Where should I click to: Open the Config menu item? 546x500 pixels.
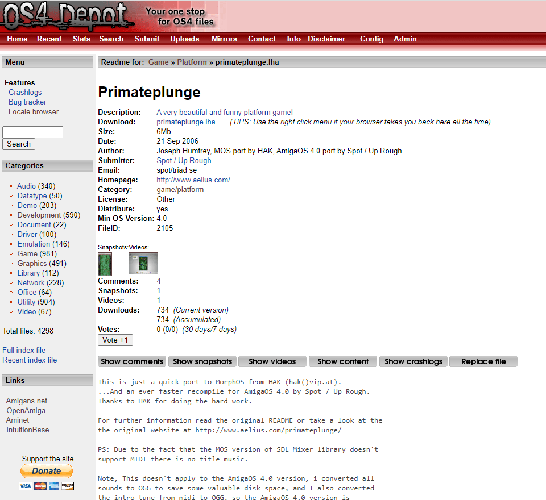[x=371, y=39]
